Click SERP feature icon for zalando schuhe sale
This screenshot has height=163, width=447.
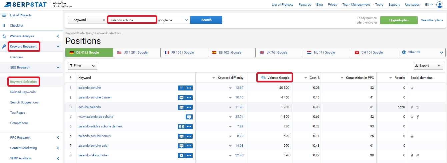(x=181, y=146)
